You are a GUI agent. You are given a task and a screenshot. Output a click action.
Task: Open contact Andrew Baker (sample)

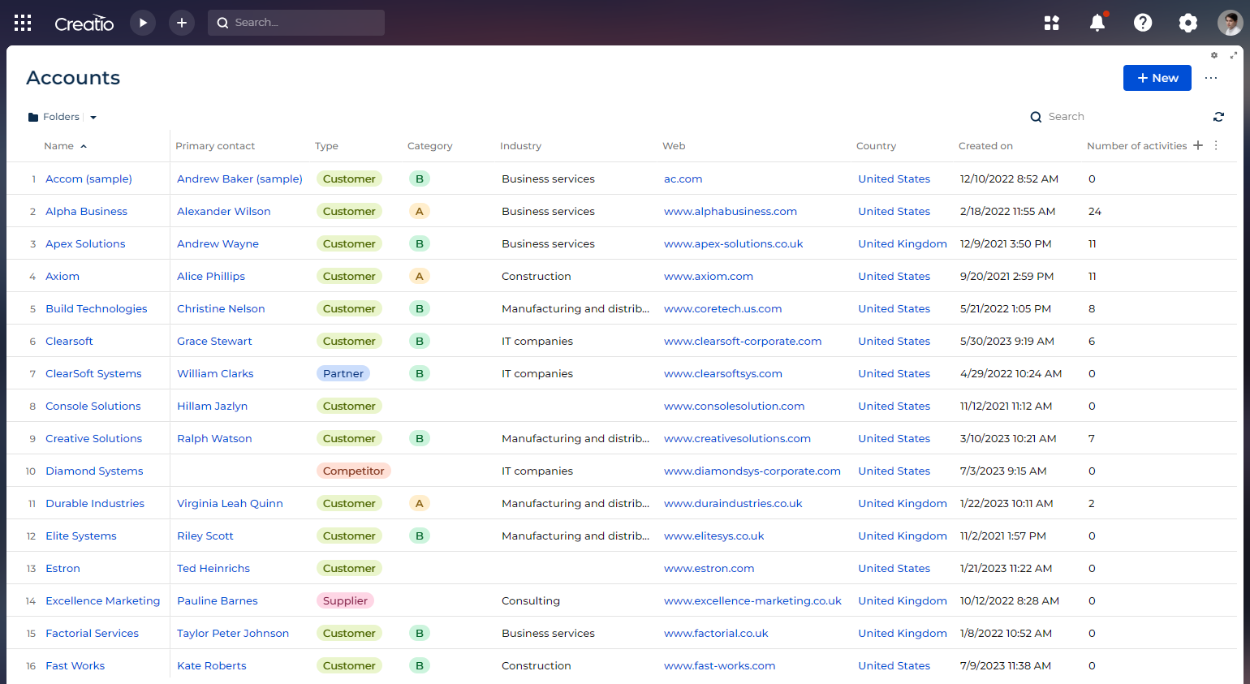tap(239, 179)
